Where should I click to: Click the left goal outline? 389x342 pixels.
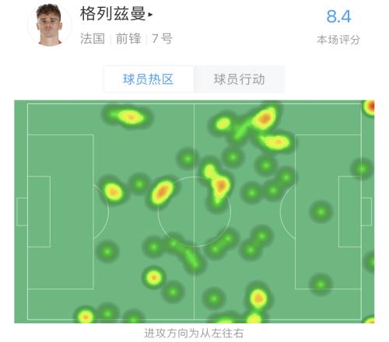(x=22, y=211)
